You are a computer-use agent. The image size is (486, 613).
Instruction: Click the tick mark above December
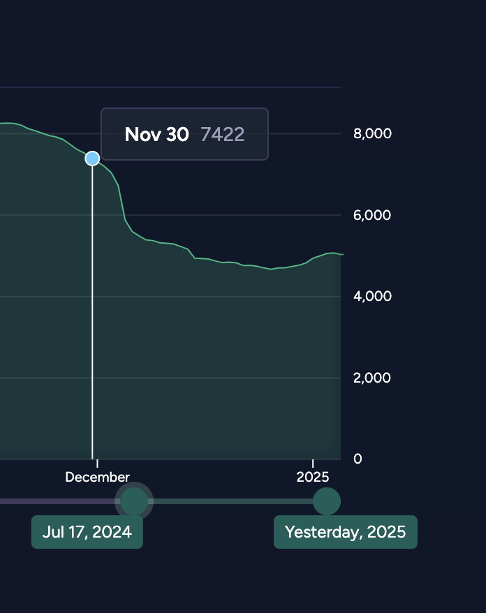[98, 464]
